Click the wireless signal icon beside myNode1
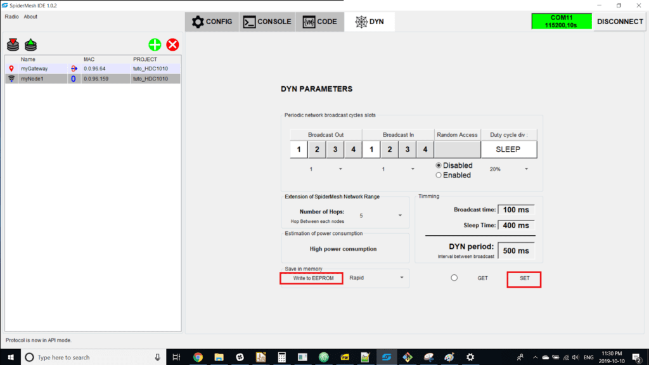 click(11, 79)
